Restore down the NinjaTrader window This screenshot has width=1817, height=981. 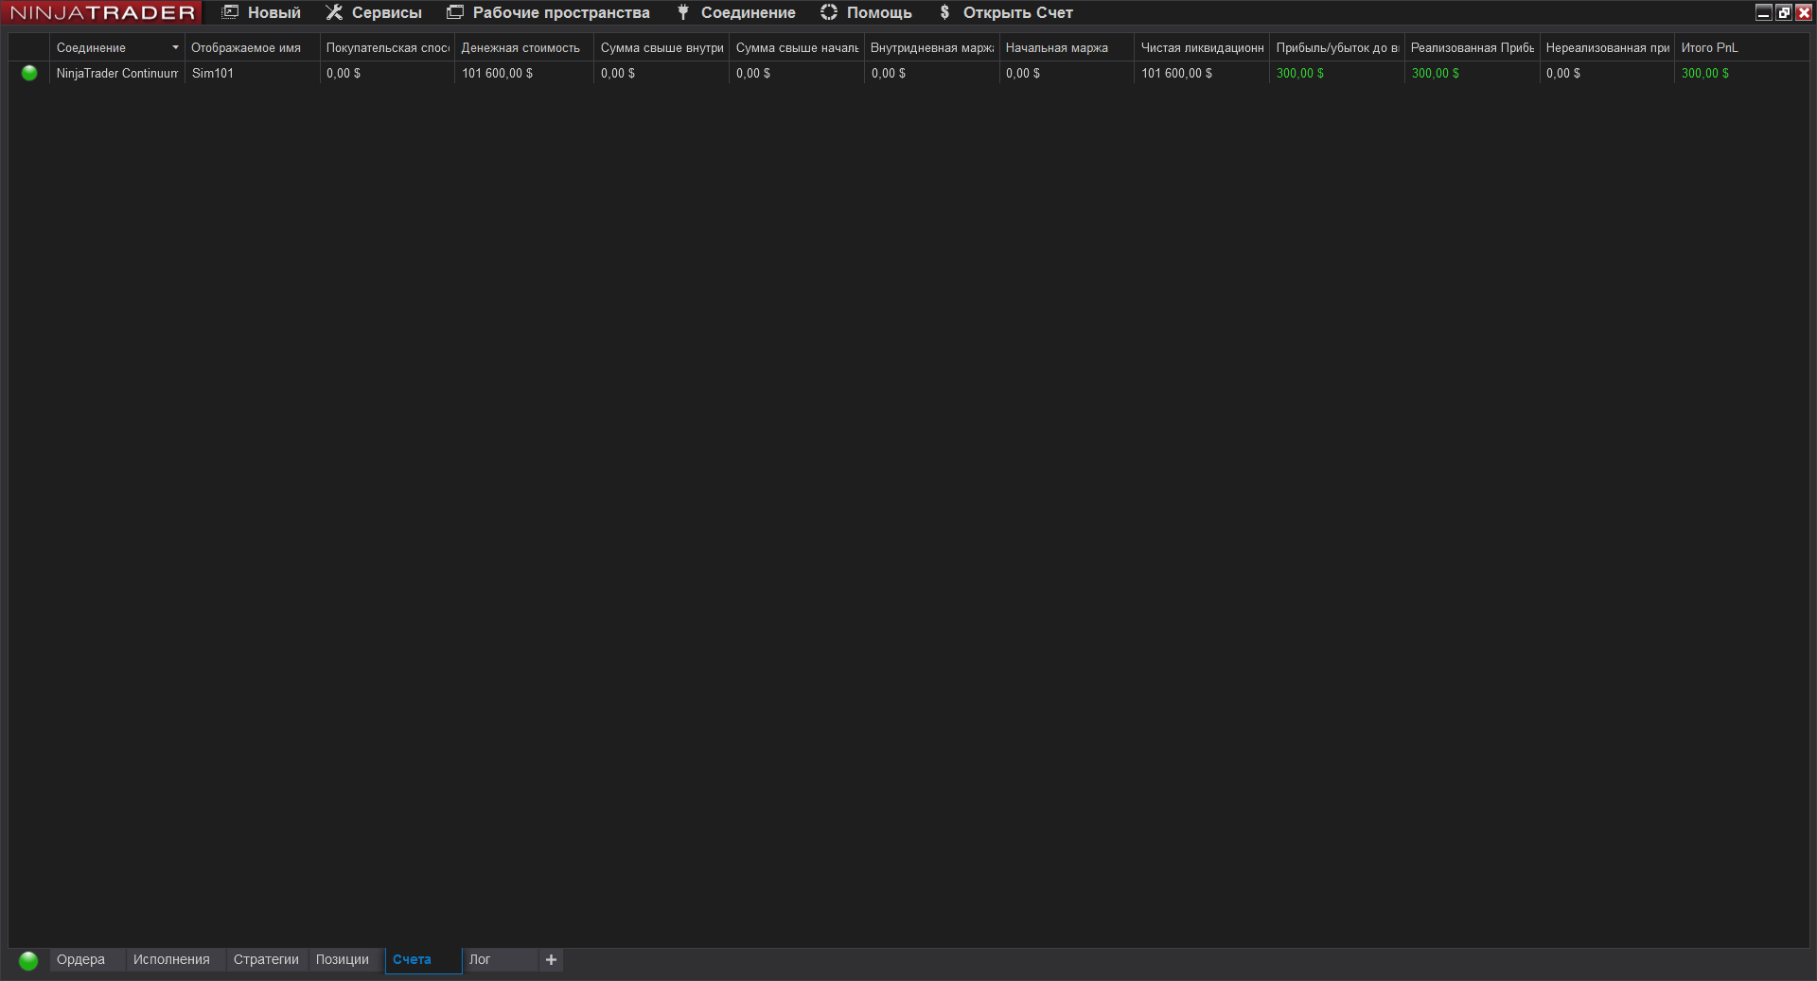point(1784,12)
